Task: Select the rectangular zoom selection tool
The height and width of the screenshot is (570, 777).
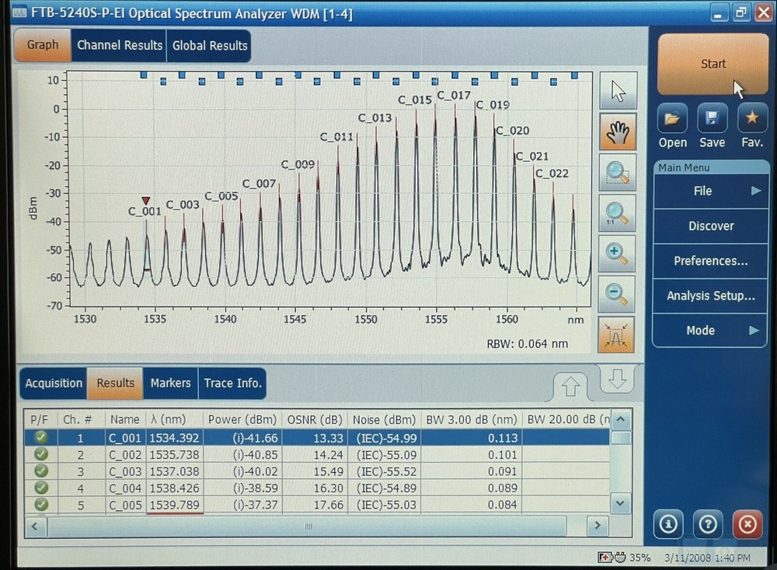Action: click(x=616, y=173)
